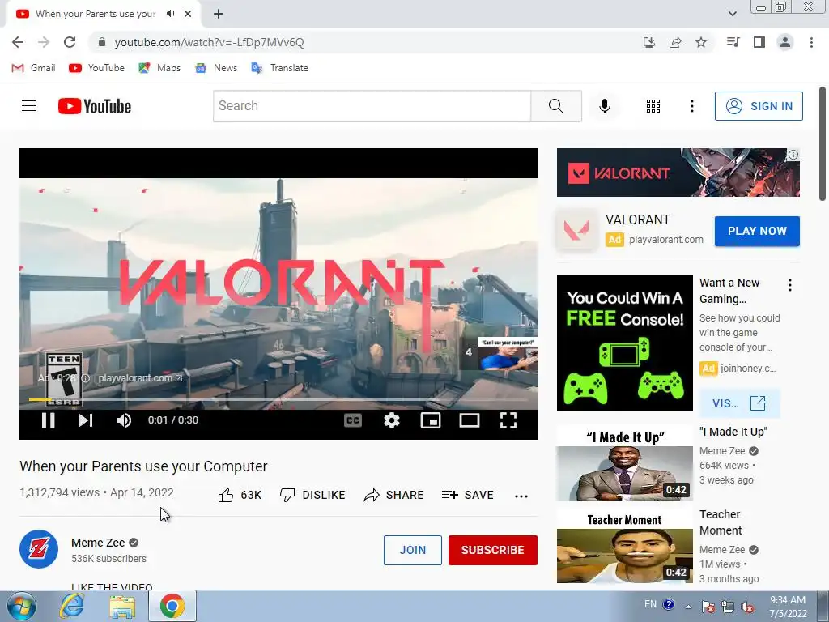SUBSCRIBE to Meme Zee
The width and height of the screenshot is (829, 622).
tap(493, 550)
